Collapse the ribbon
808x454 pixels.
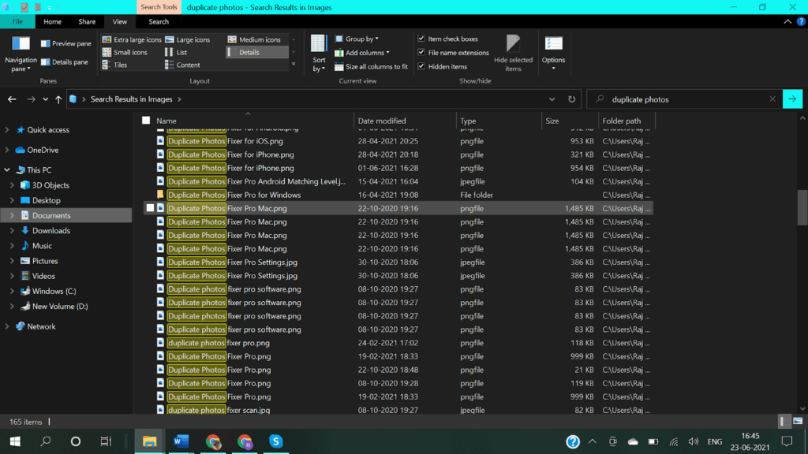coord(787,21)
